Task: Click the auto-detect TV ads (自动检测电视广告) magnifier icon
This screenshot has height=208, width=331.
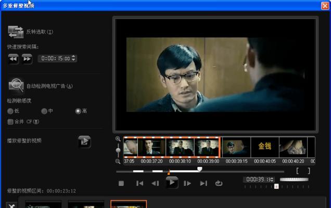Action: pos(16,85)
